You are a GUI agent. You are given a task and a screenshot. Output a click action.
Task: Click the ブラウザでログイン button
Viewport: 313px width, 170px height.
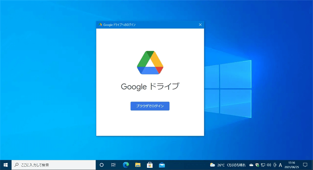[x=150, y=106]
